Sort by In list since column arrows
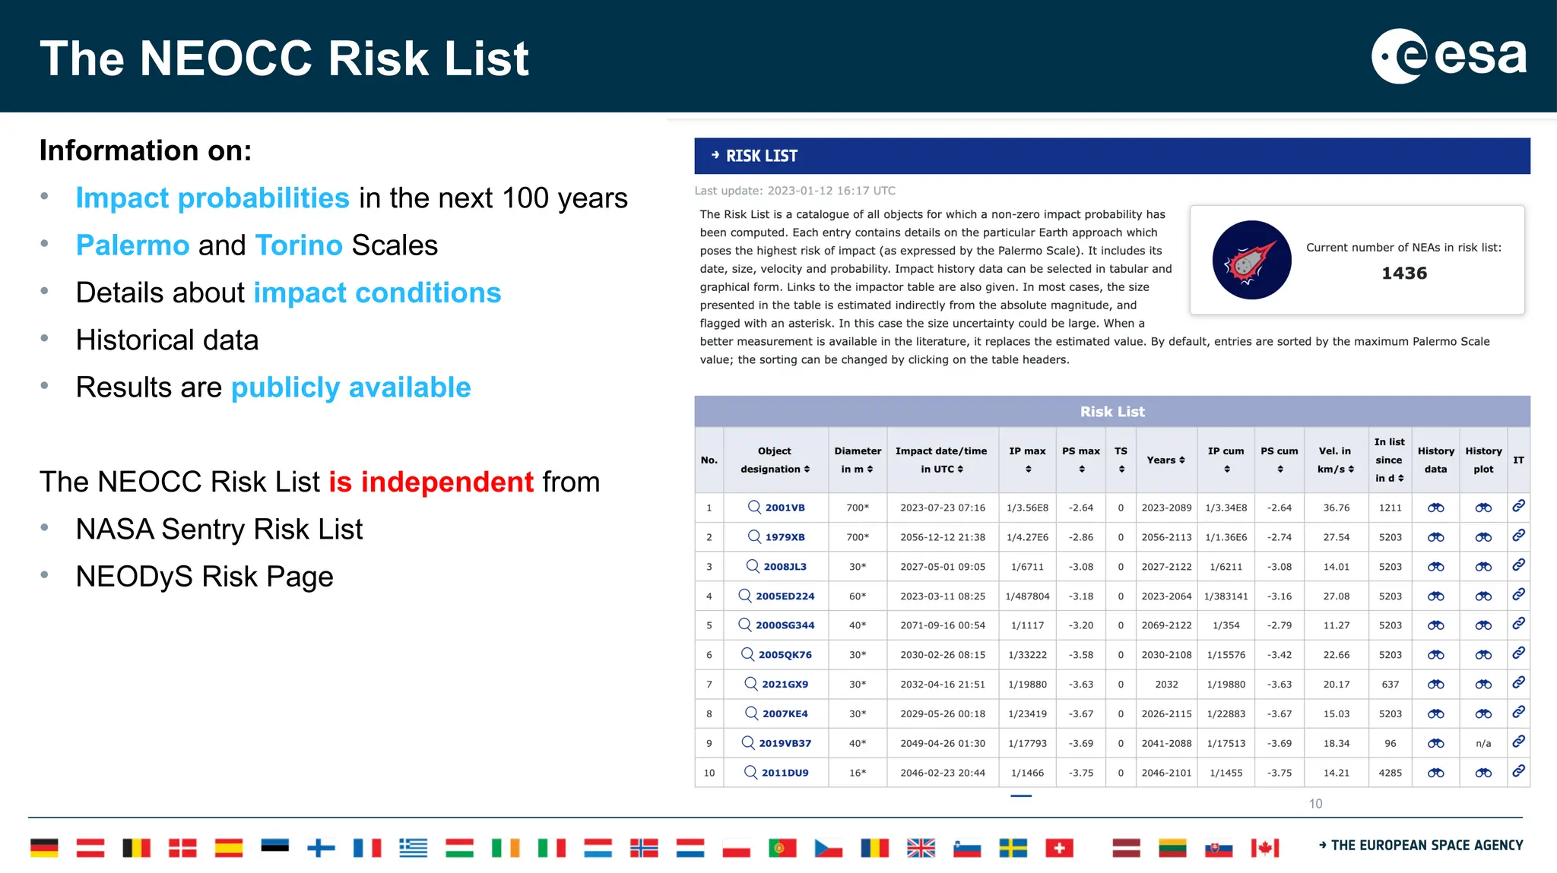This screenshot has width=1557, height=873. tap(1400, 479)
